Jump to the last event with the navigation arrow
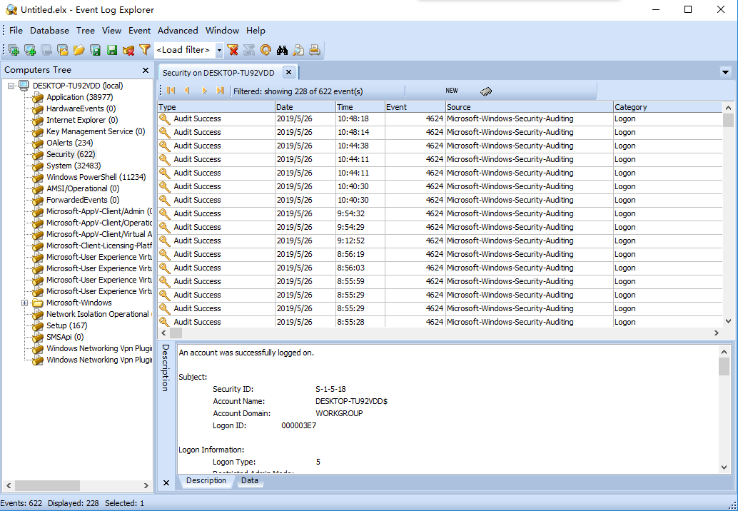The width and height of the screenshot is (738, 511). [x=221, y=91]
